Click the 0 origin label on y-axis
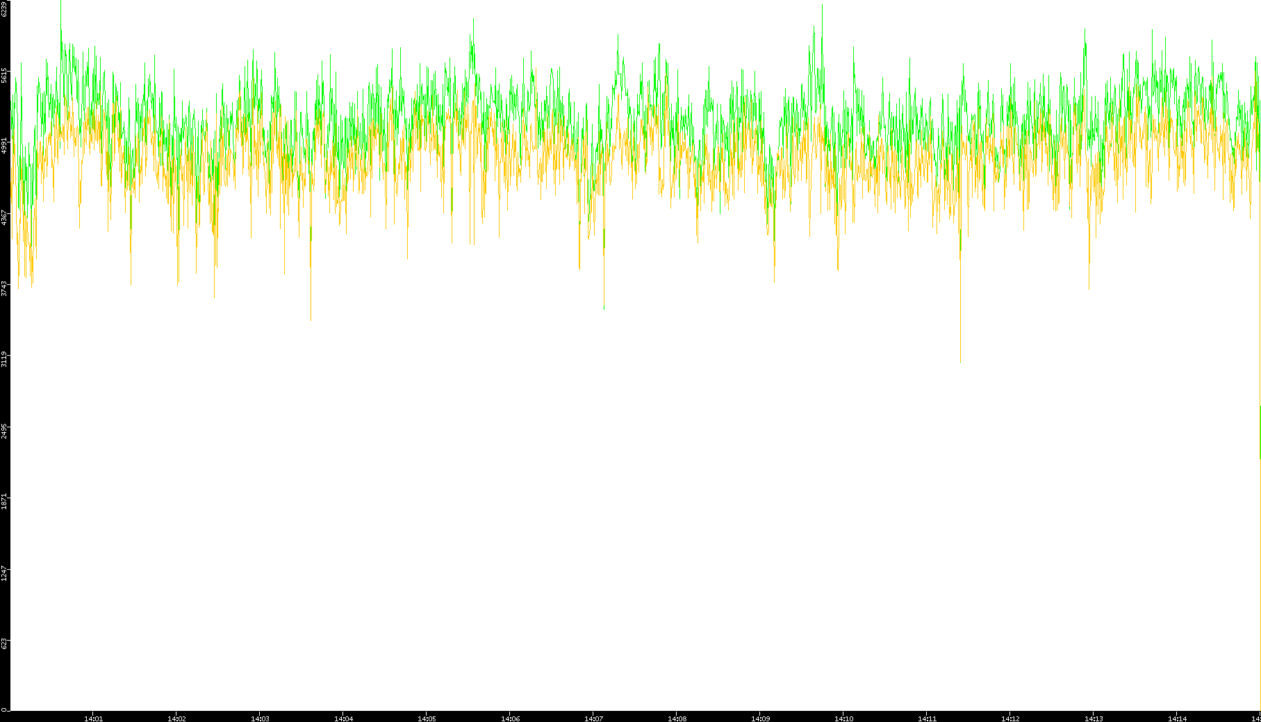 (x=4, y=709)
